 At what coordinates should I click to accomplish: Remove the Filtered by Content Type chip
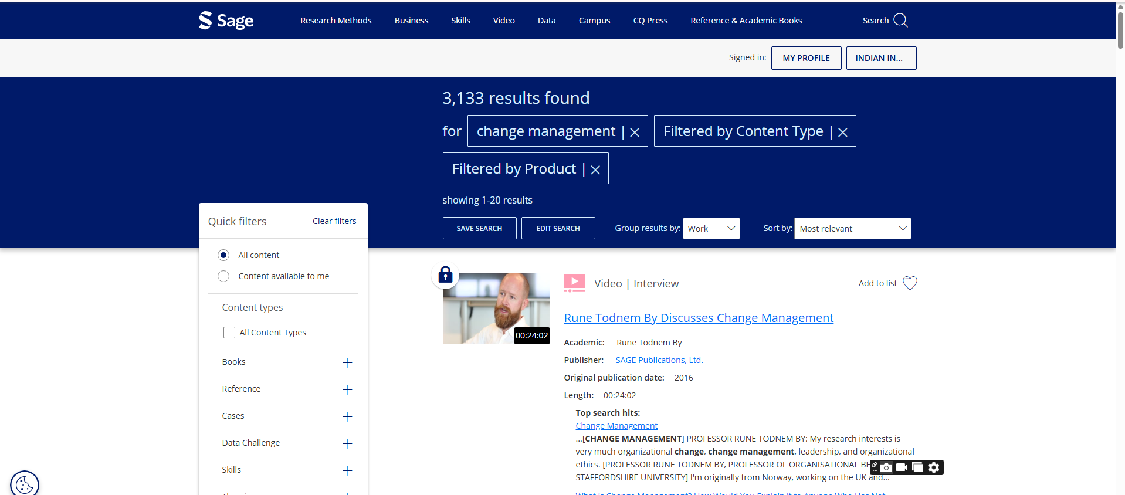(842, 133)
